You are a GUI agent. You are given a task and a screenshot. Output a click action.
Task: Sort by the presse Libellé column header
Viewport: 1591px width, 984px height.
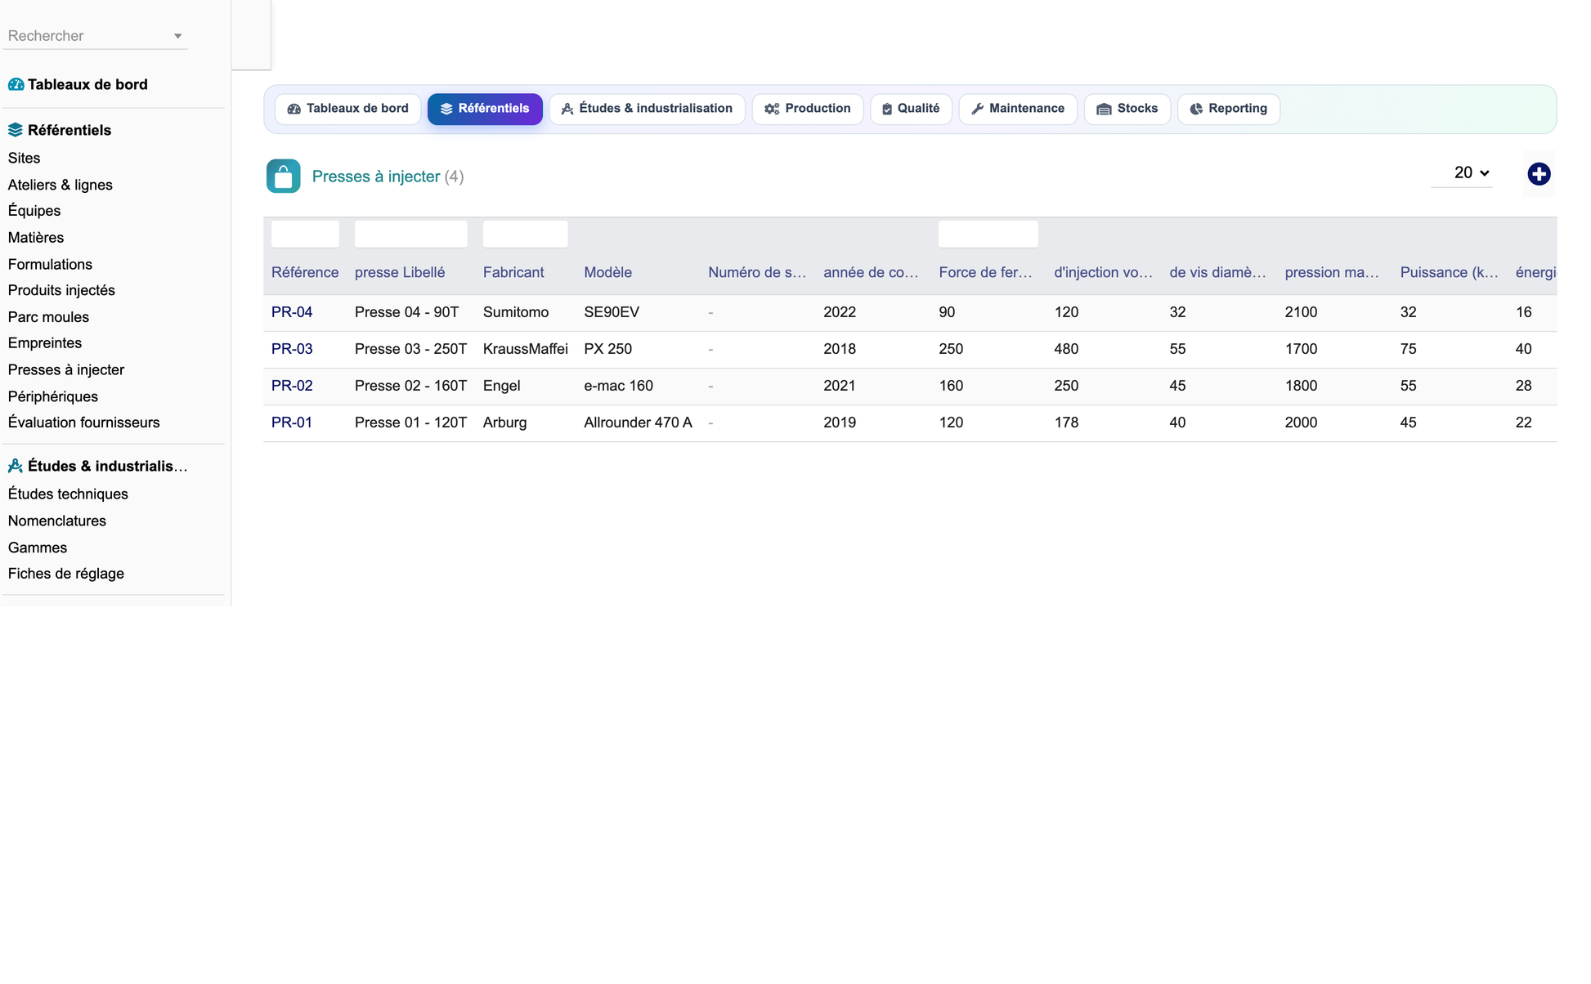(400, 272)
